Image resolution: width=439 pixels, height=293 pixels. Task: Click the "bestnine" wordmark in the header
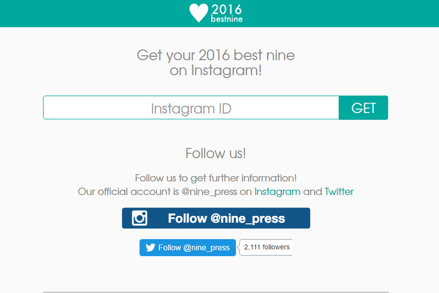point(226,20)
